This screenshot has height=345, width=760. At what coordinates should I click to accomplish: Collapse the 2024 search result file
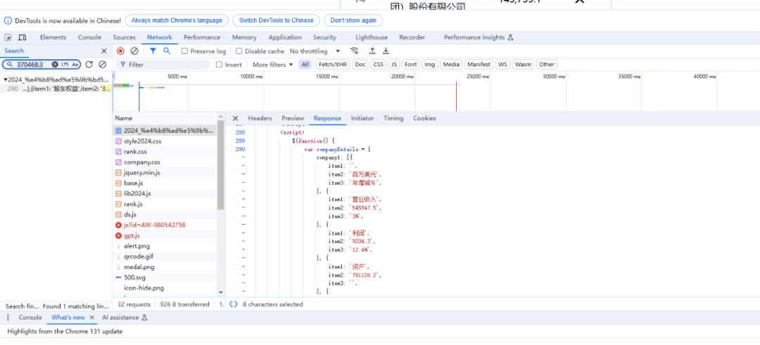(6, 79)
